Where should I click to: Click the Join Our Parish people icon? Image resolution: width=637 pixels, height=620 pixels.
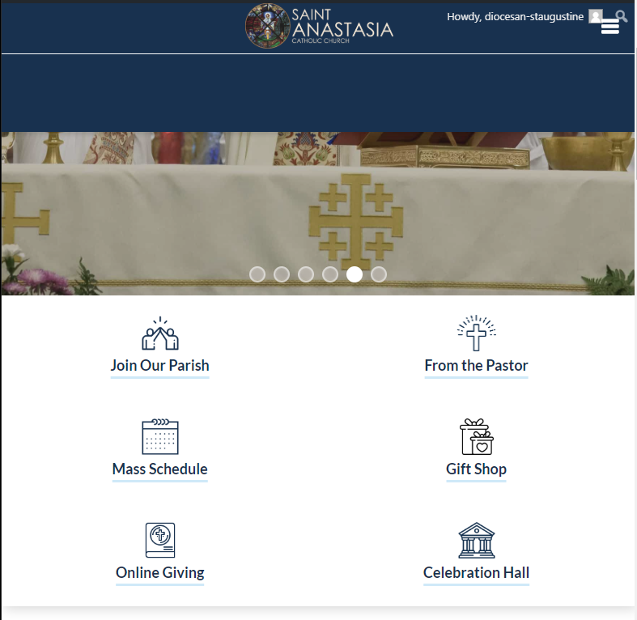click(x=160, y=333)
